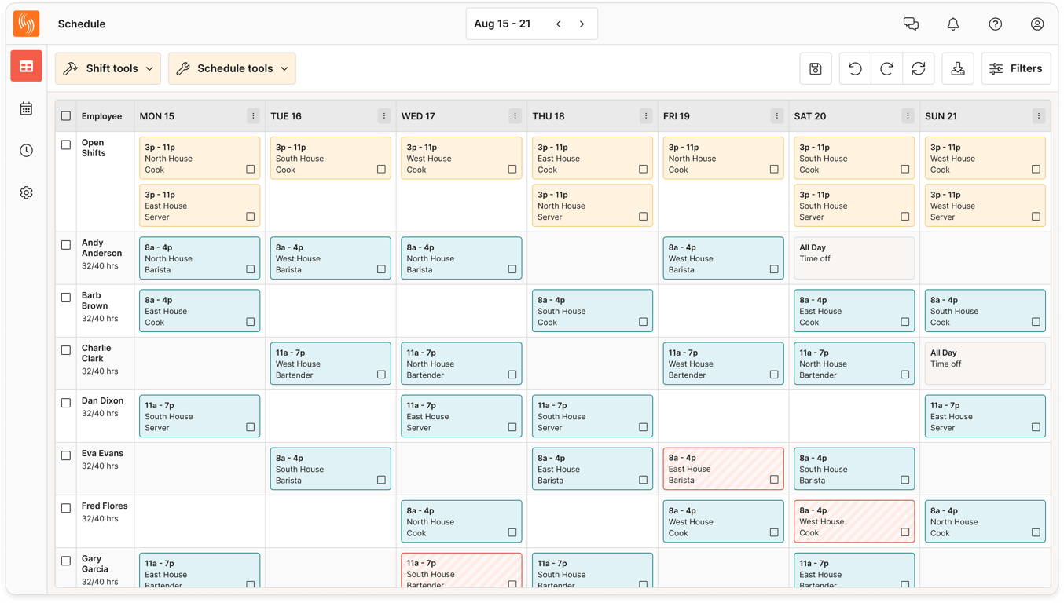Open the Filters panel

tap(1016, 68)
